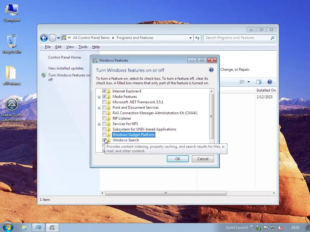Open the change view dropdown arrow

[x=249, y=82]
